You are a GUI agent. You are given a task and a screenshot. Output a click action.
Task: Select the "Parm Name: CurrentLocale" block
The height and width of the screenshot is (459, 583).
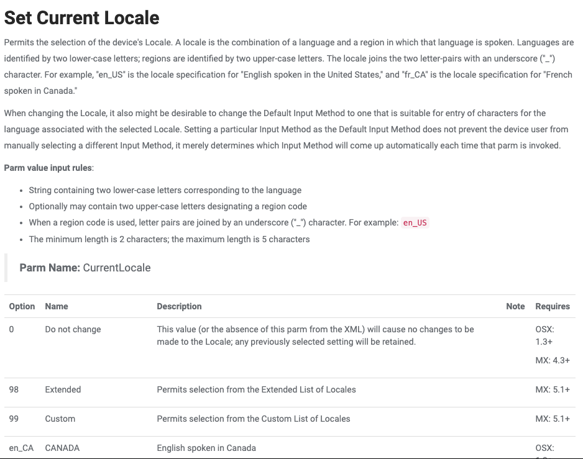click(85, 268)
